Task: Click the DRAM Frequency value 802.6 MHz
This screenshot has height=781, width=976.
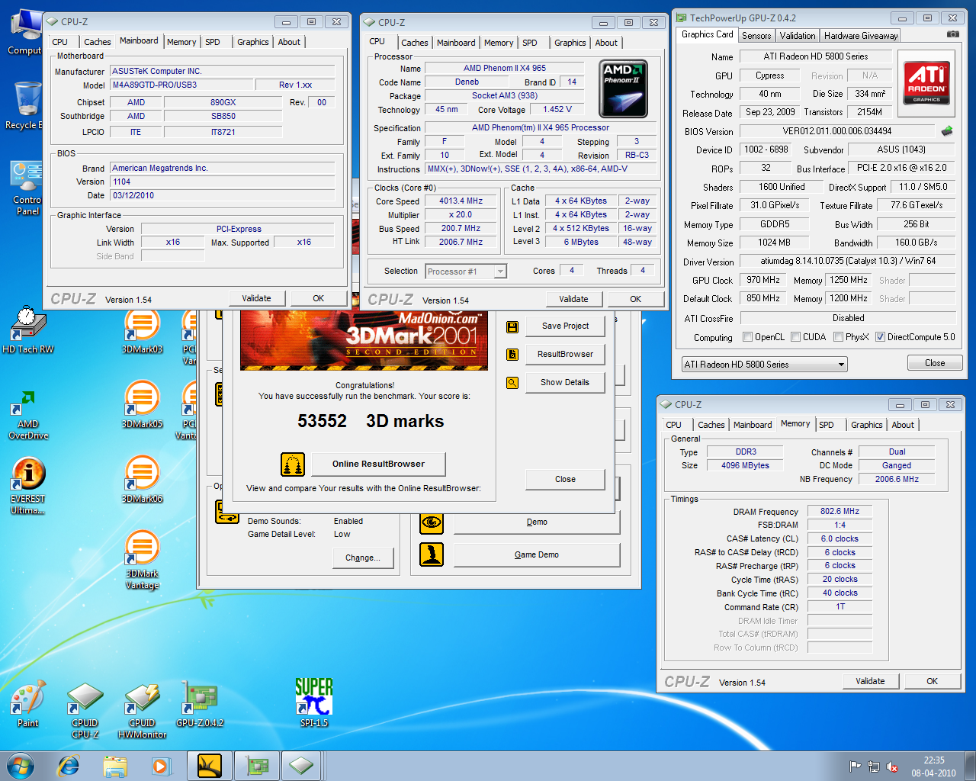Action: click(840, 512)
